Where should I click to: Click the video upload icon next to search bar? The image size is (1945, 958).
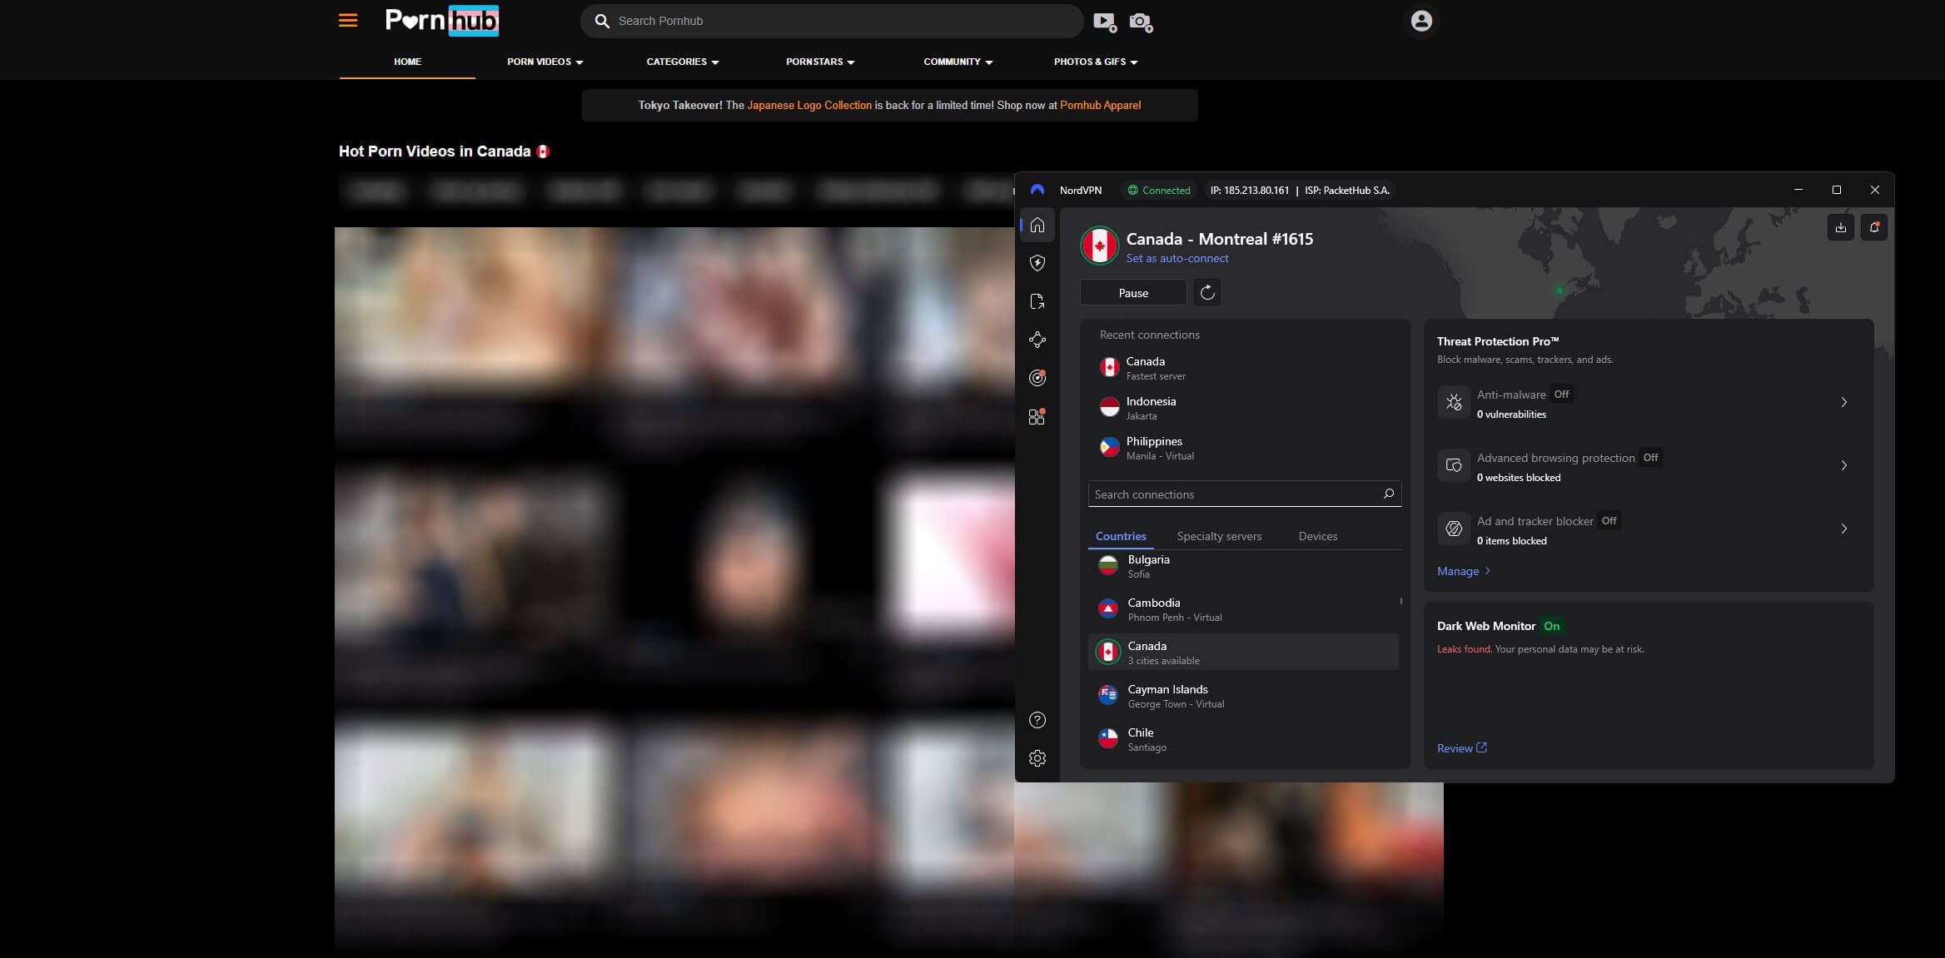[1104, 22]
